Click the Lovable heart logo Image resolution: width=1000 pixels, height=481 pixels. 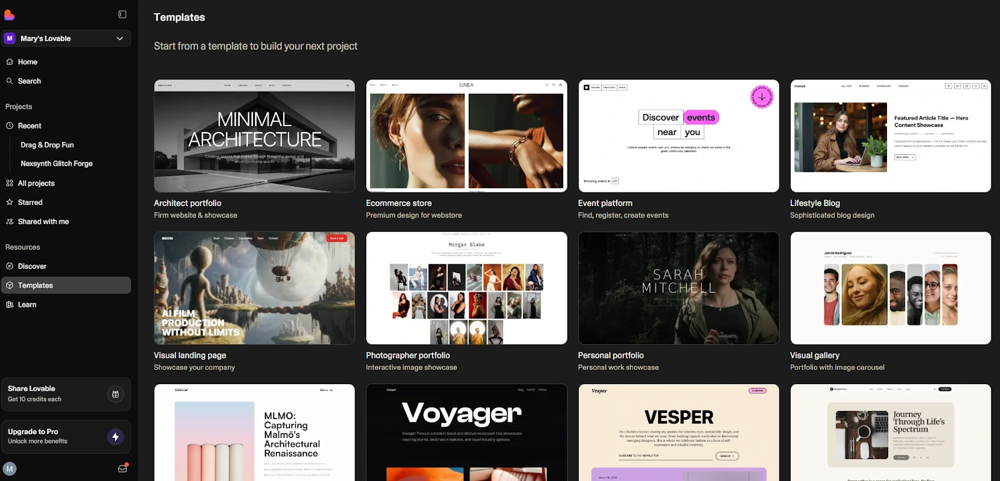[9, 14]
